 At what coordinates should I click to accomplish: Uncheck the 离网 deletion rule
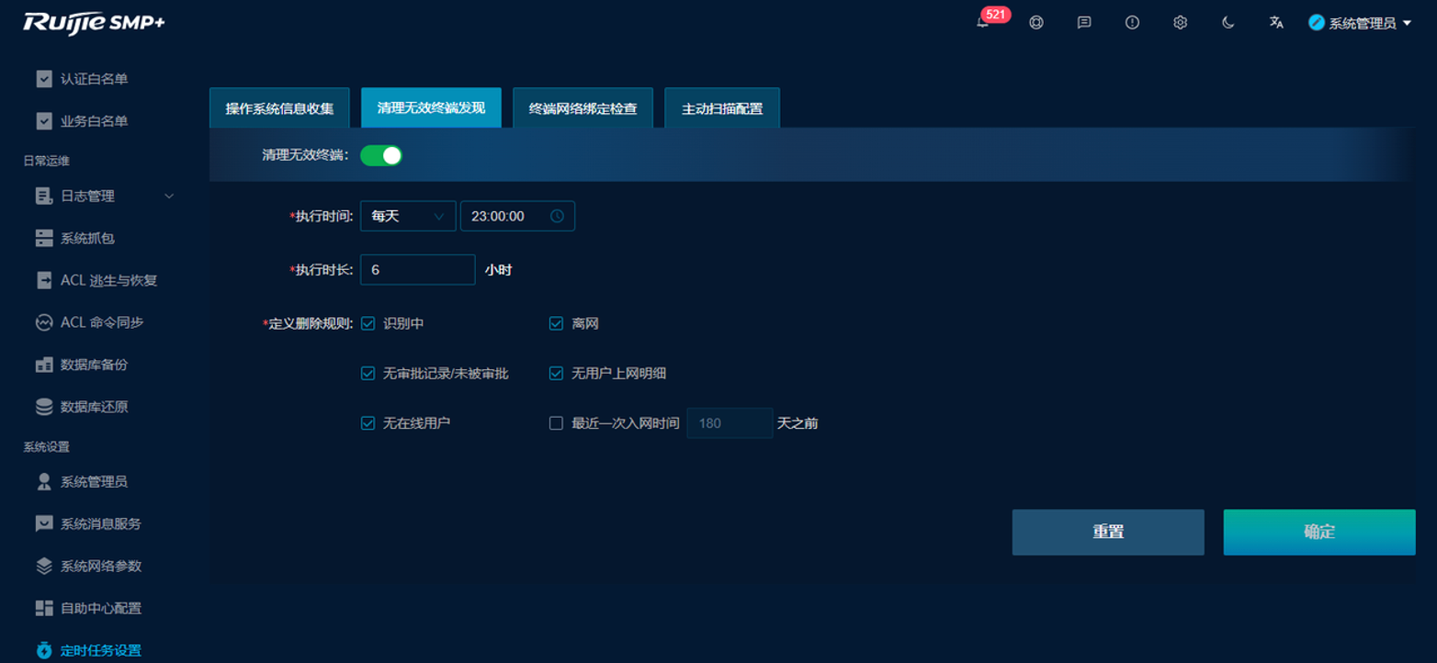point(556,323)
